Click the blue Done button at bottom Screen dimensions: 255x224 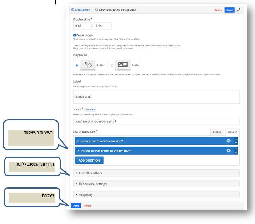pyautogui.click(x=76, y=206)
